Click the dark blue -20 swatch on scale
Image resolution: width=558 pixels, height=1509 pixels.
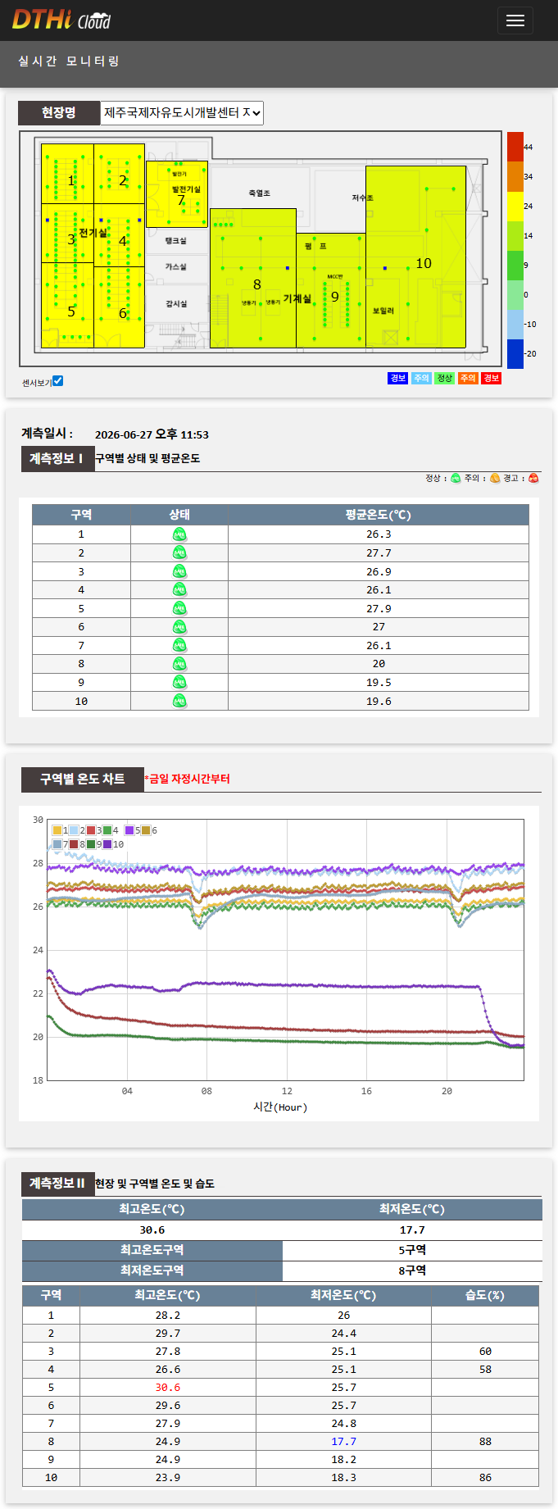[x=515, y=353]
